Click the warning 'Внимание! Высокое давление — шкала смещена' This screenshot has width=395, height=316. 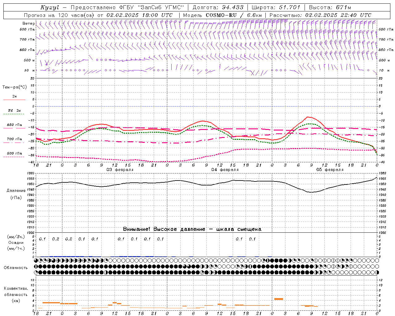pos(192,229)
